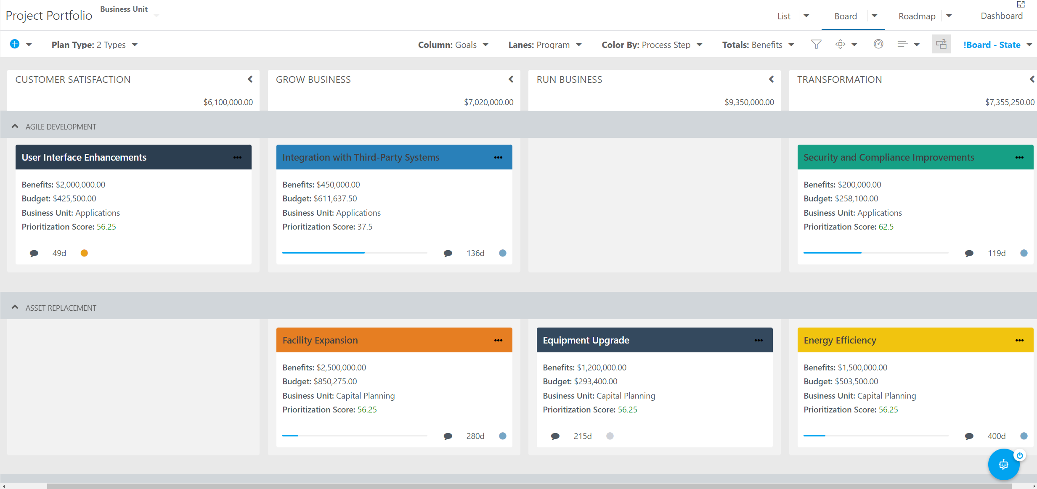Click the power icon on chatbot badge
The height and width of the screenshot is (489, 1037).
pyautogui.click(x=1020, y=455)
